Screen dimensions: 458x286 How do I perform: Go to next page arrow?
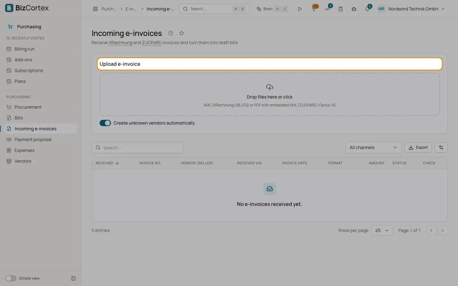coord(443,230)
